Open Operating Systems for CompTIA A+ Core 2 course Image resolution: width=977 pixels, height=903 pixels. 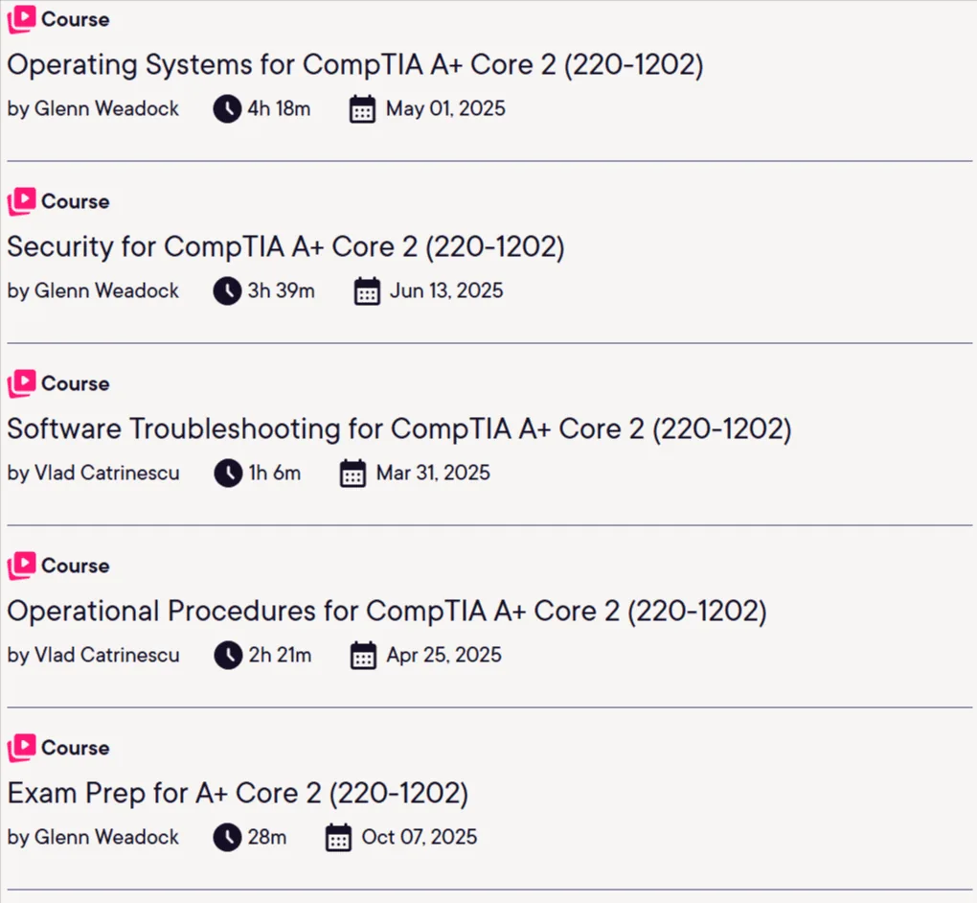pos(355,65)
